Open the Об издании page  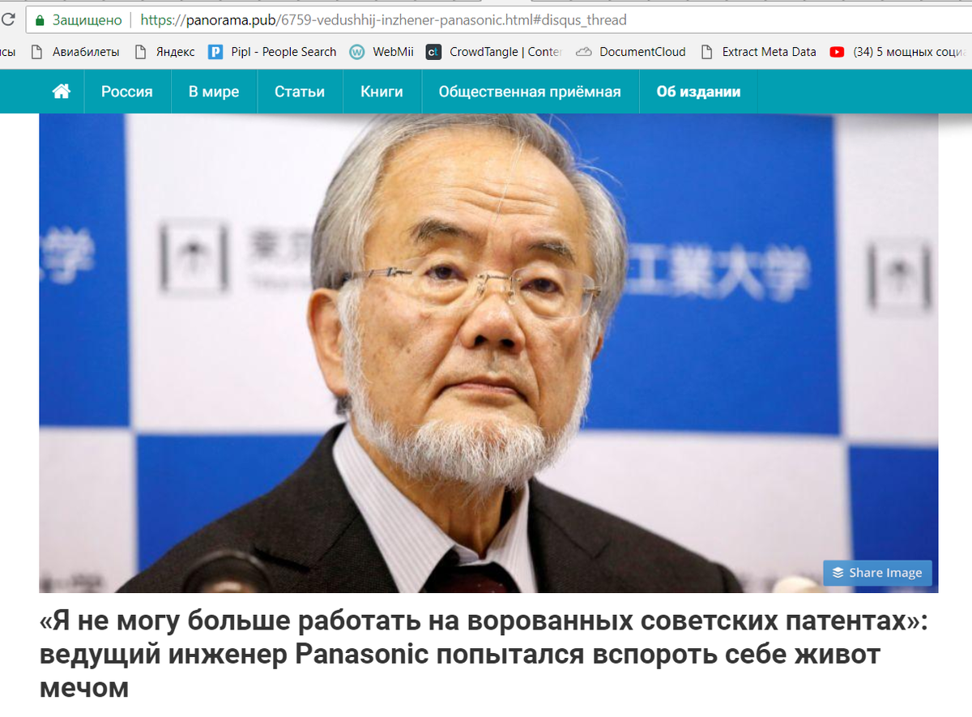tap(699, 92)
